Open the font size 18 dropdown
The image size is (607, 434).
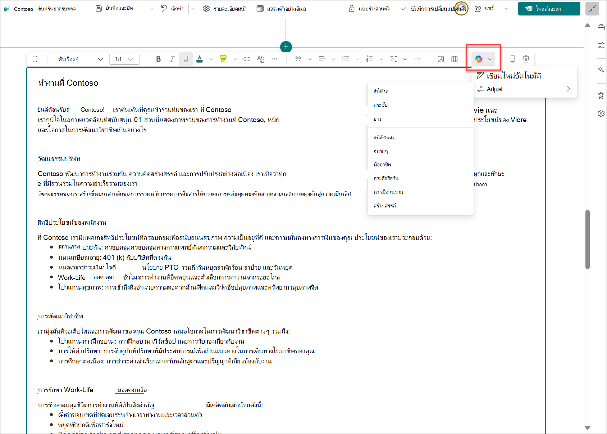point(124,59)
